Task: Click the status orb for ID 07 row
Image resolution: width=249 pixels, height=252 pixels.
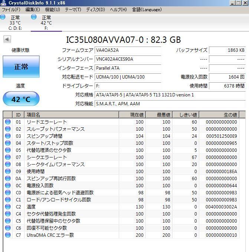Action: point(8,157)
